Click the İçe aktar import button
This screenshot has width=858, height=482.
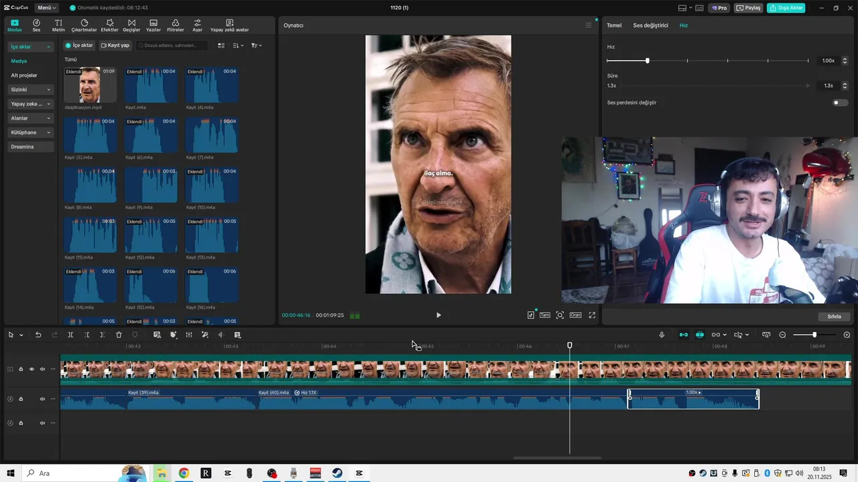pyautogui.click(x=79, y=46)
